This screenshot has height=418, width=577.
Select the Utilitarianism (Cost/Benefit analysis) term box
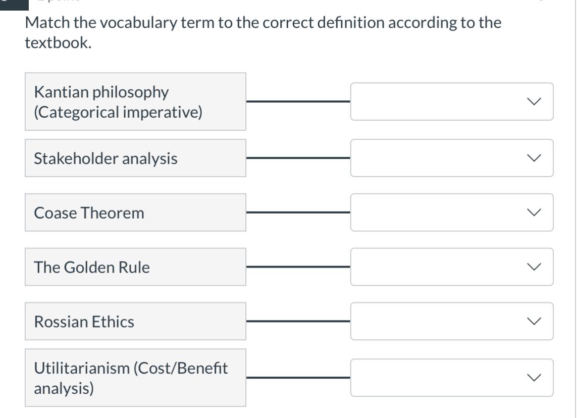pos(135,378)
